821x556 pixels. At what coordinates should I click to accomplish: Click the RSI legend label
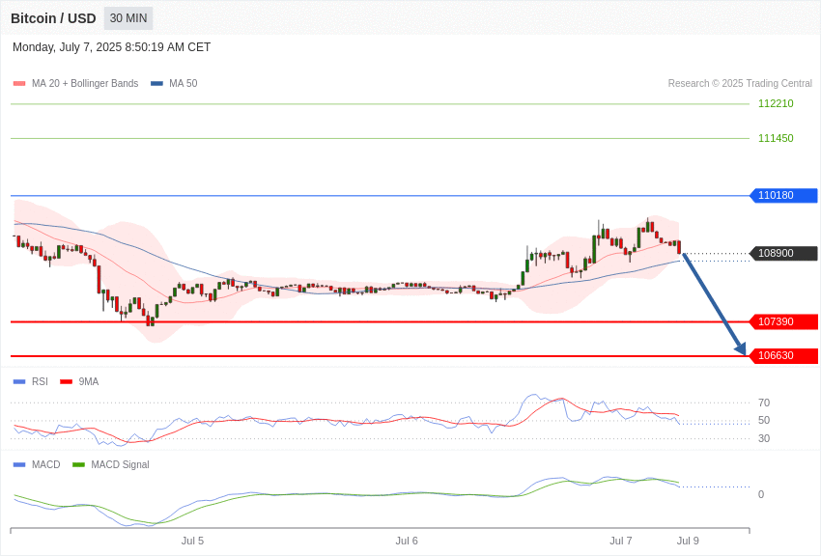click(40, 382)
